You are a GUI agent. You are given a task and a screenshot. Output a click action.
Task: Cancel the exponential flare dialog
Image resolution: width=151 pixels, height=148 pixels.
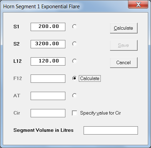(124, 62)
